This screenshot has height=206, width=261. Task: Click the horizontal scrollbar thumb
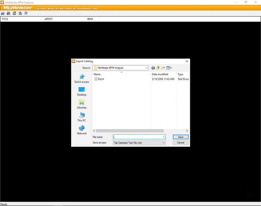click(x=130, y=131)
